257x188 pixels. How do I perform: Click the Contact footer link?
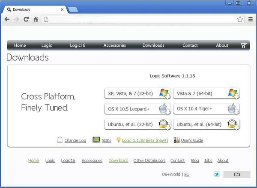[x=177, y=161]
